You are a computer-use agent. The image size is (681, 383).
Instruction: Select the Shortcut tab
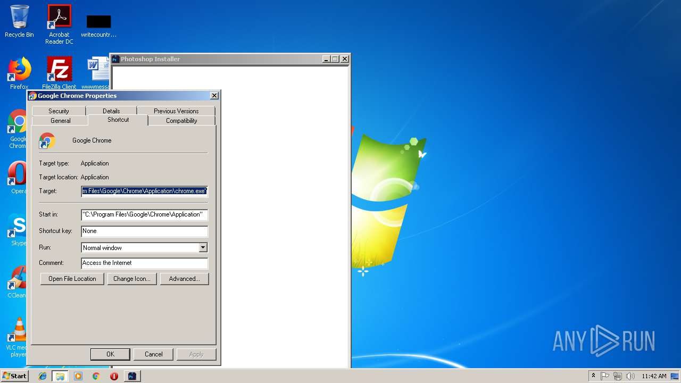coord(118,120)
